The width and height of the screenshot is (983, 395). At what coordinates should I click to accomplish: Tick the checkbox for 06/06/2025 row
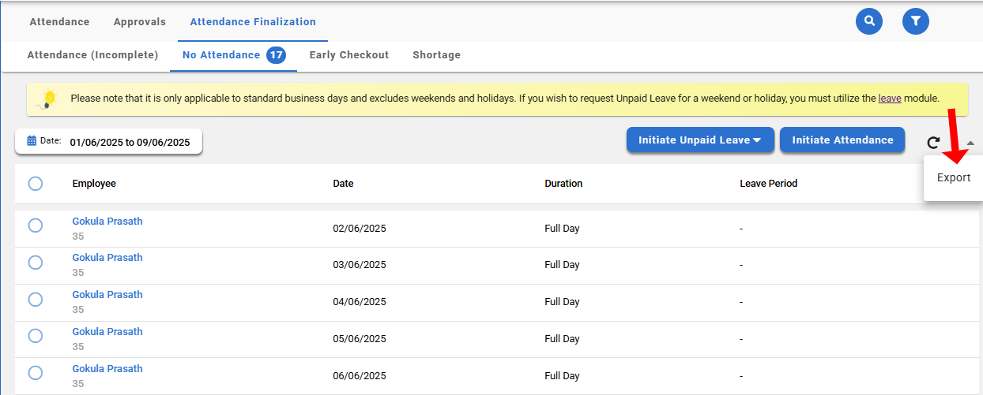tap(36, 373)
